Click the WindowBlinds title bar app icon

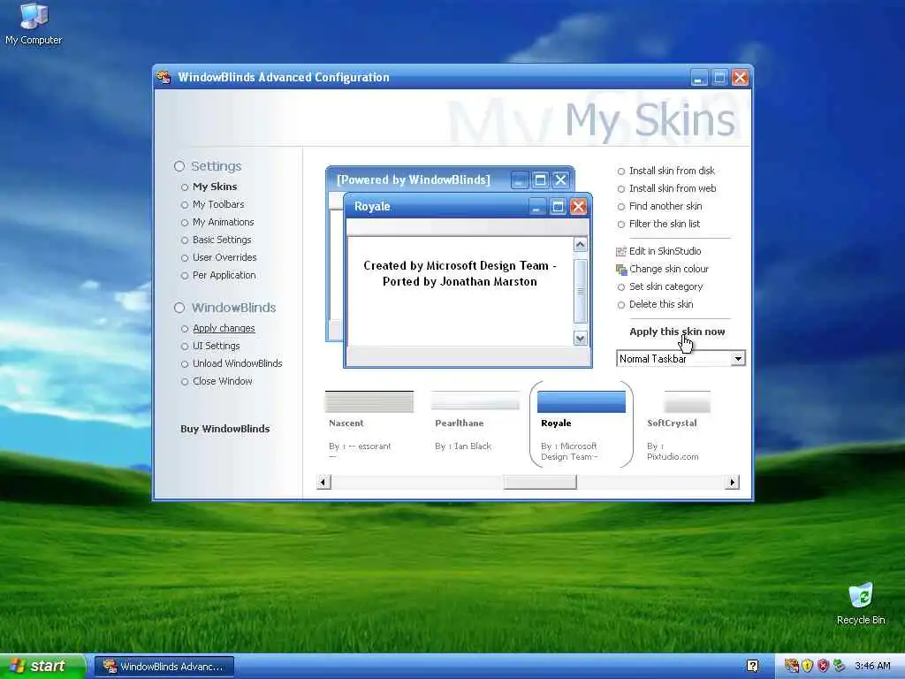[164, 78]
